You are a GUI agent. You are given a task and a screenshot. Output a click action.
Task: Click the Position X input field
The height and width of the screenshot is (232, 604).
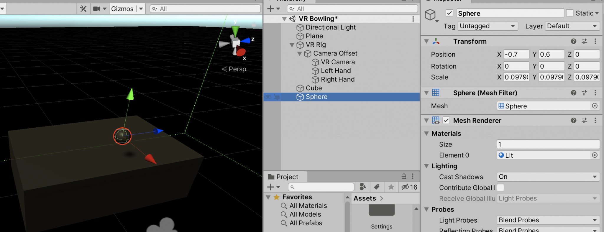point(516,54)
